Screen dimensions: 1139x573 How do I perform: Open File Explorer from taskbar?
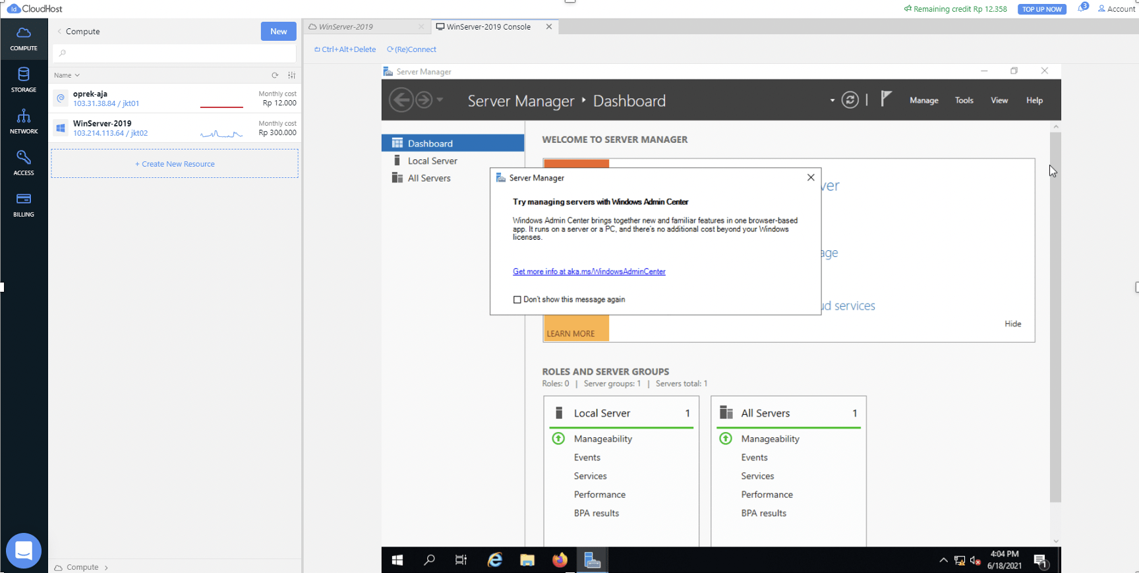coord(527,560)
